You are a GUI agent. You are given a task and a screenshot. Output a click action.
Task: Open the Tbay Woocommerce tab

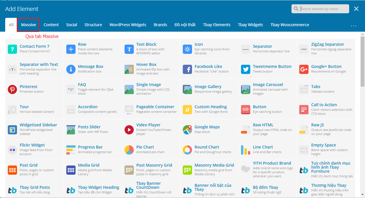tap(290, 25)
